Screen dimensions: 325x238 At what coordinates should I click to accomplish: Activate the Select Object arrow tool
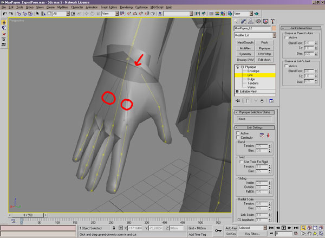point(37,14)
